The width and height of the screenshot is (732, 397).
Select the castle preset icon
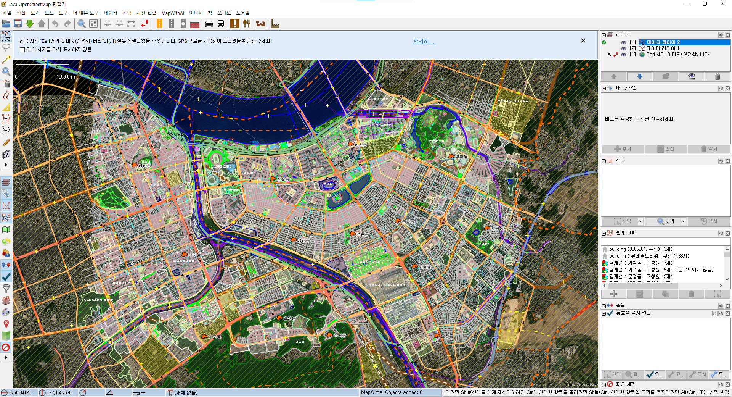tap(261, 24)
